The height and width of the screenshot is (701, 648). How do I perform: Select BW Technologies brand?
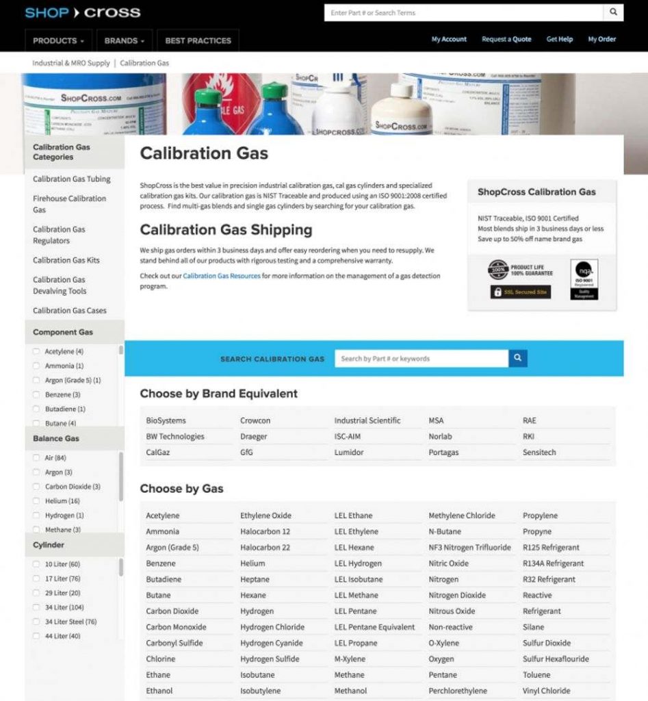click(x=175, y=436)
